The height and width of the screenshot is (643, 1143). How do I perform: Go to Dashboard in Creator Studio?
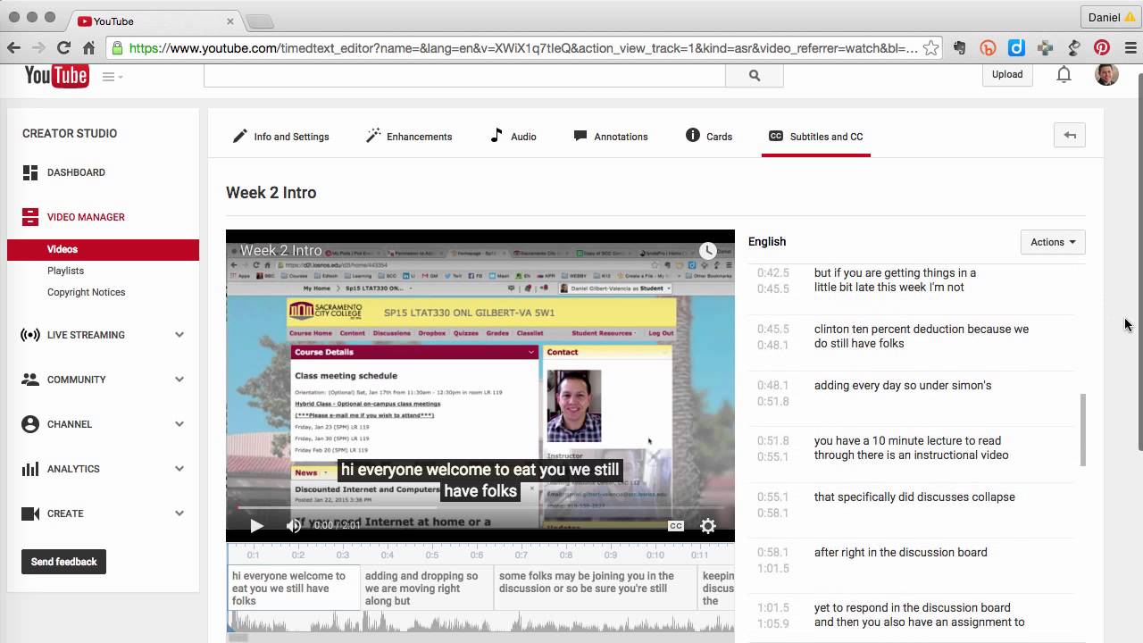pyautogui.click(x=76, y=172)
